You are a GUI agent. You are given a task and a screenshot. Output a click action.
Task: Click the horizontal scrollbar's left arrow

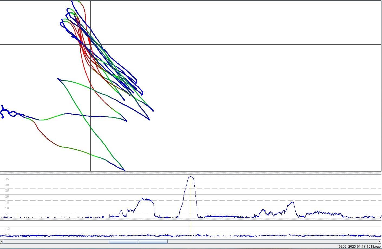coord(2,241)
